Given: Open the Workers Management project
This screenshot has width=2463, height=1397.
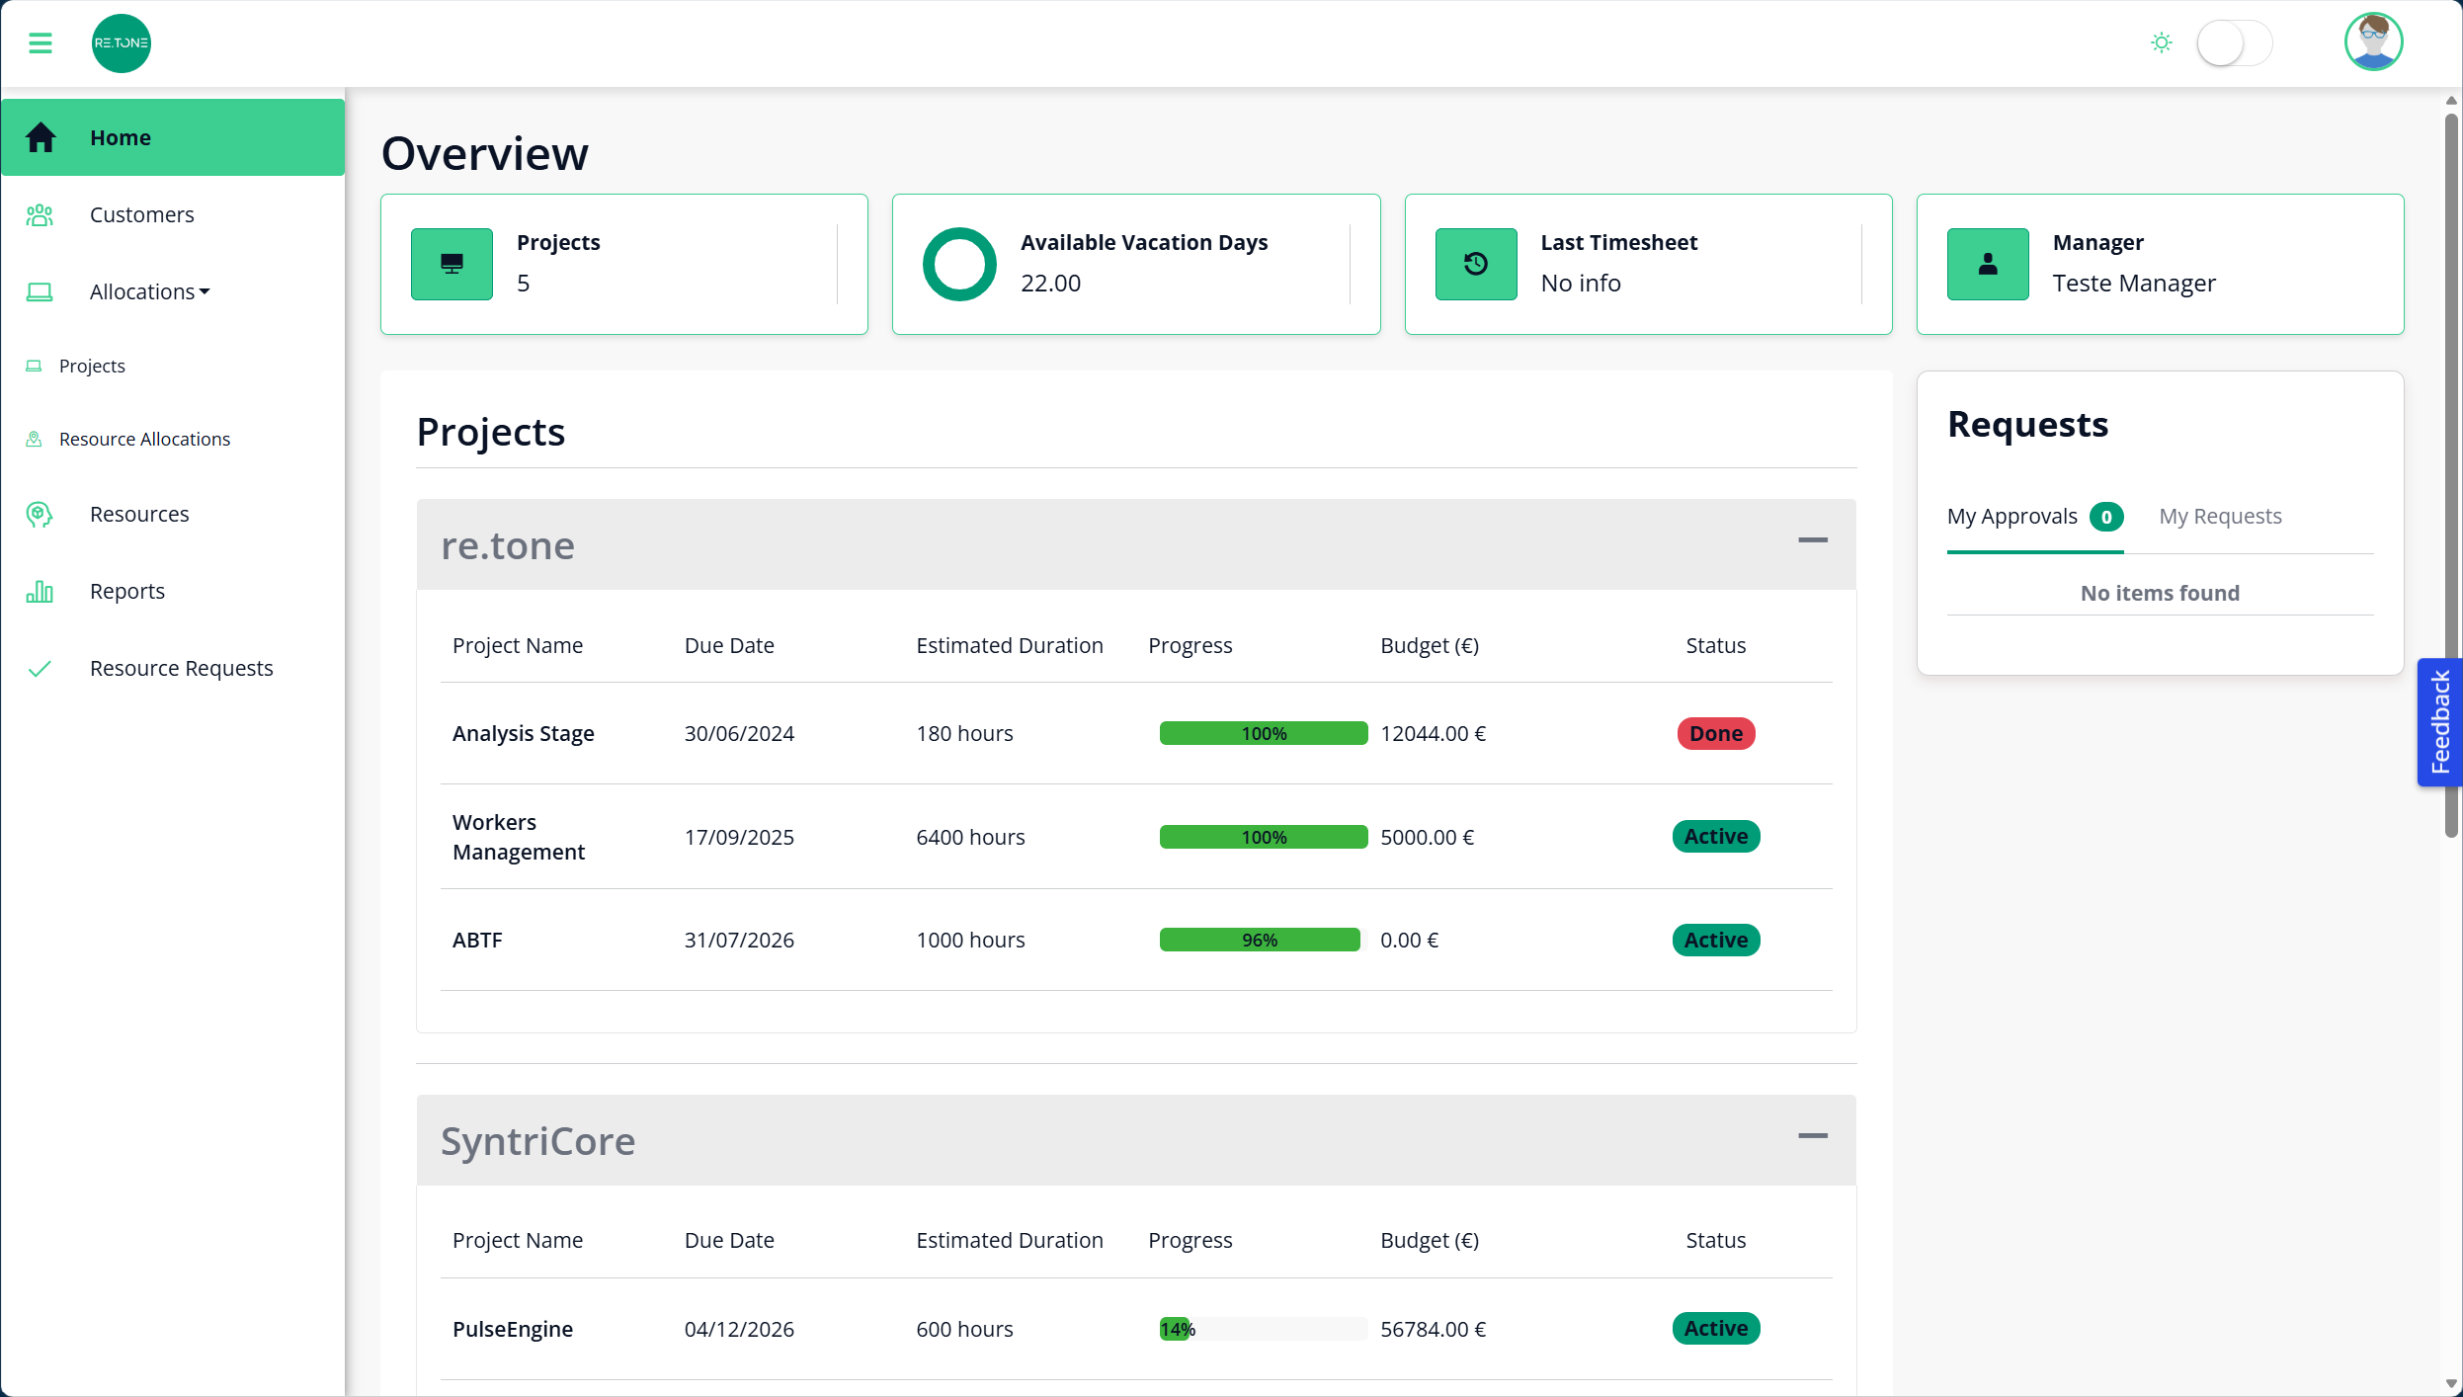Looking at the screenshot, I should tap(519, 837).
